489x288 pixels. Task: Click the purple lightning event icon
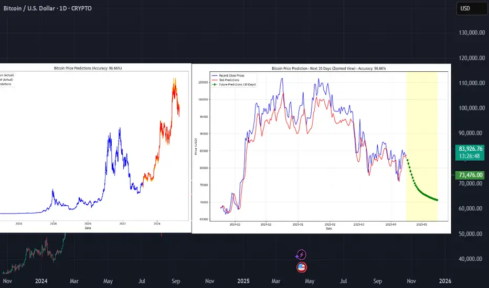point(301,255)
